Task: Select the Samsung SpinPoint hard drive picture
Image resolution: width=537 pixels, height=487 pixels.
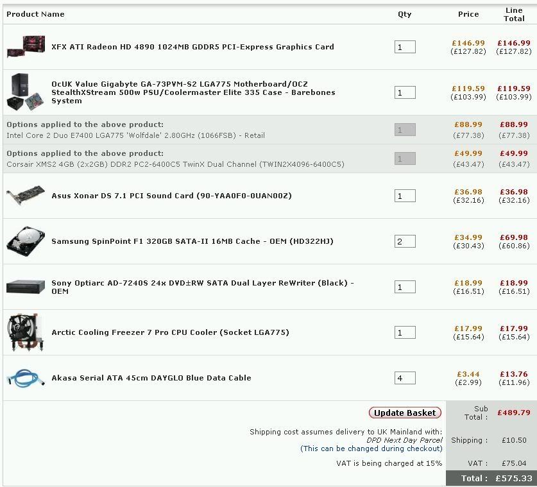Action: point(26,241)
